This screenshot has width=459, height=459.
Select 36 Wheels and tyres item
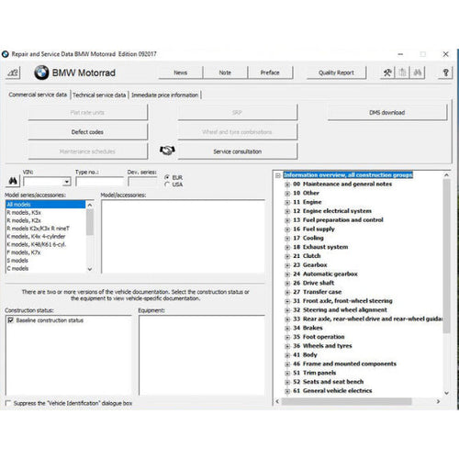pyautogui.click(x=322, y=346)
